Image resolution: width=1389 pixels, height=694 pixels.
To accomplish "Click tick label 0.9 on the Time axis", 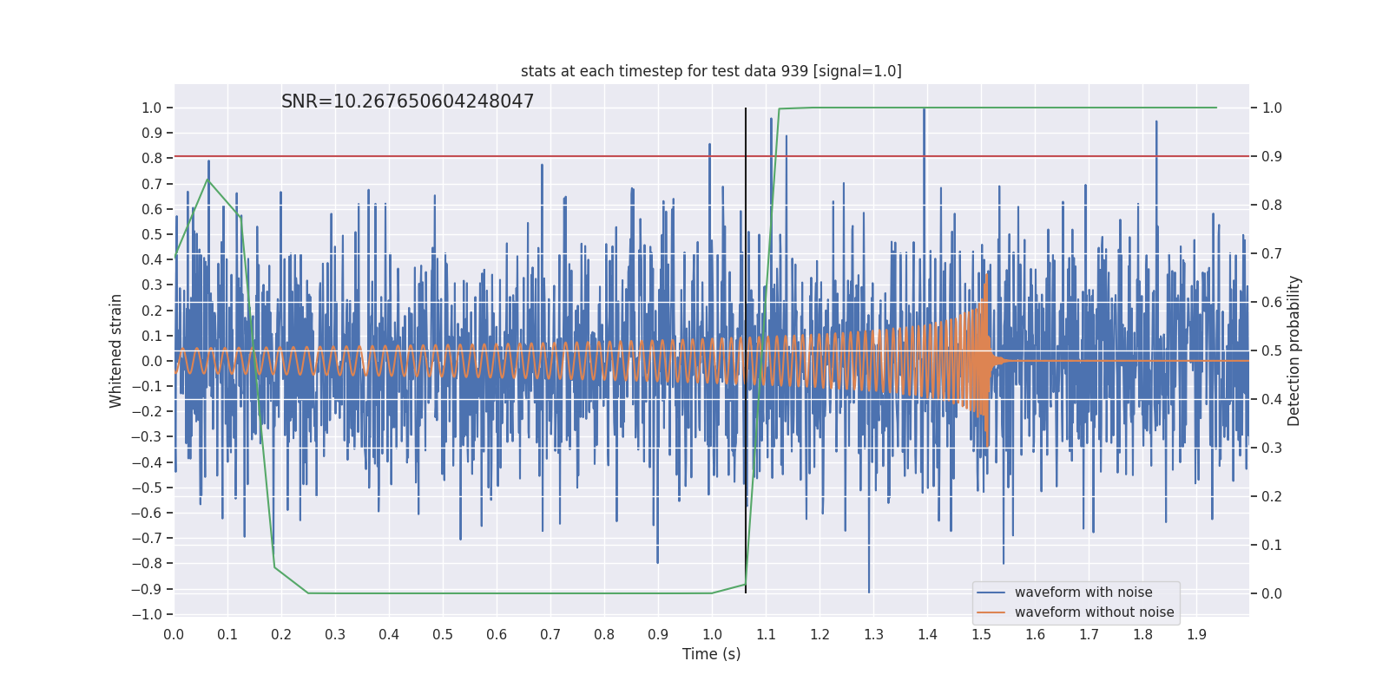I will [x=658, y=634].
